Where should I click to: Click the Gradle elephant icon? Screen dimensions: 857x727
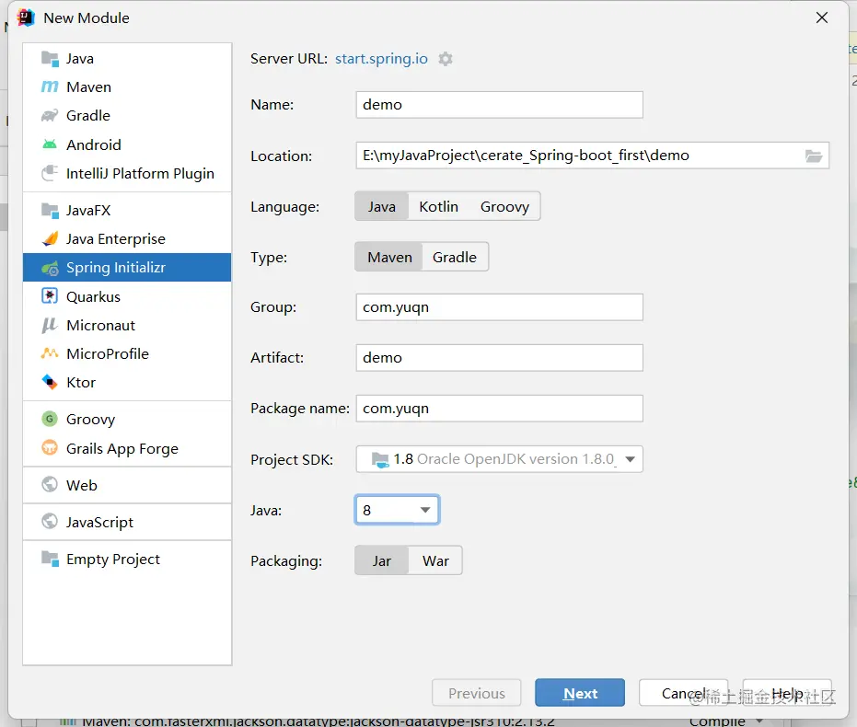click(x=50, y=116)
